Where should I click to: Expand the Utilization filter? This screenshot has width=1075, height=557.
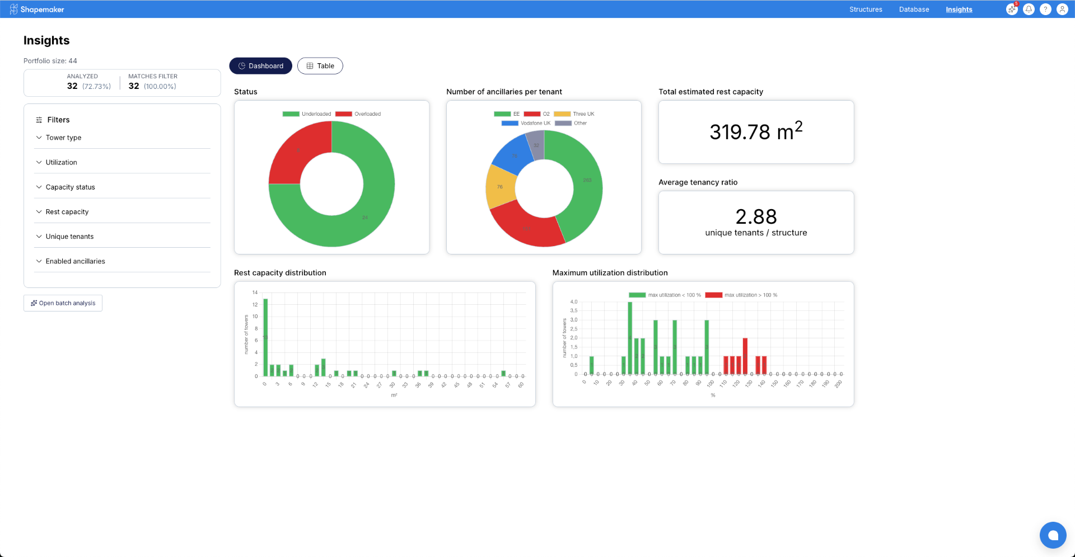coord(122,162)
